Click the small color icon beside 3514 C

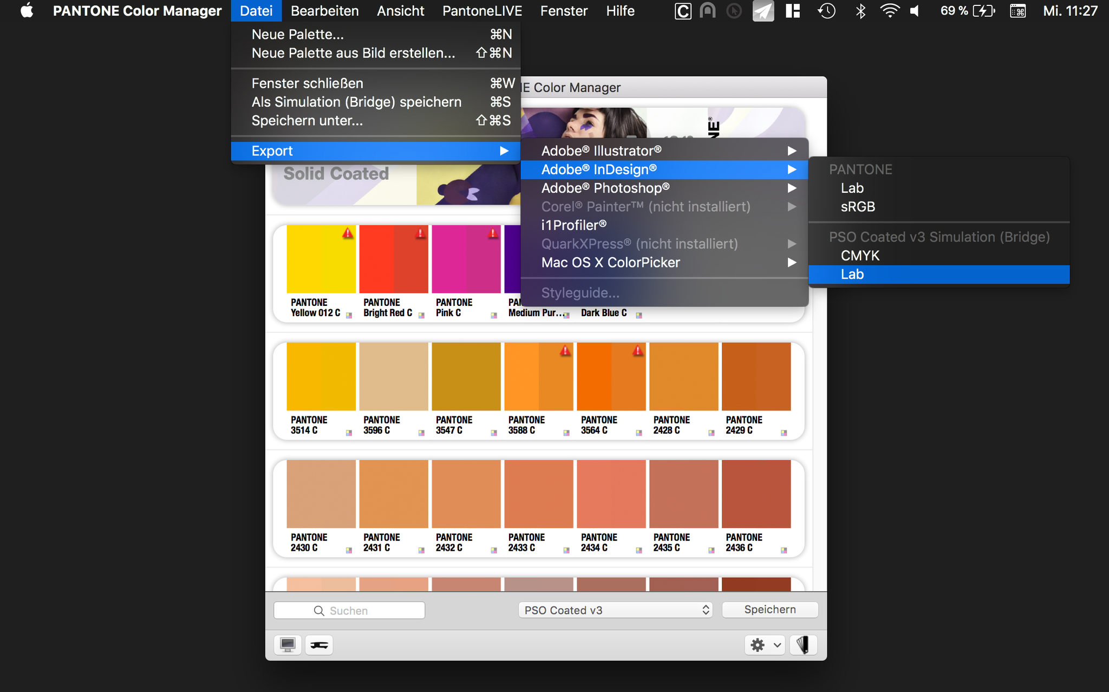pos(349,433)
